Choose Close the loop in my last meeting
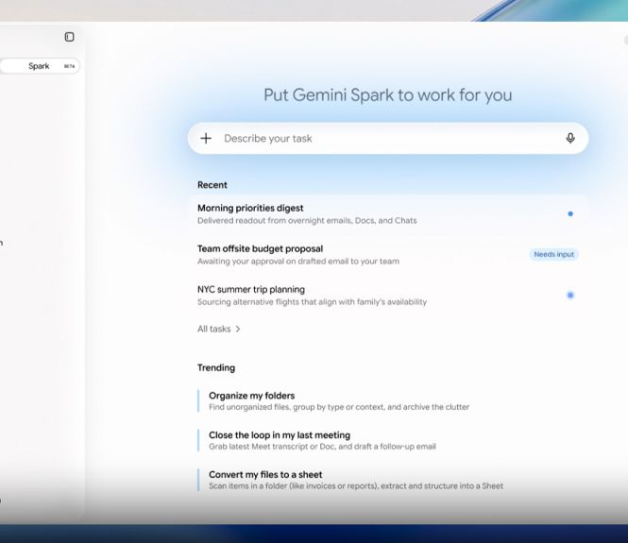 click(x=316, y=440)
